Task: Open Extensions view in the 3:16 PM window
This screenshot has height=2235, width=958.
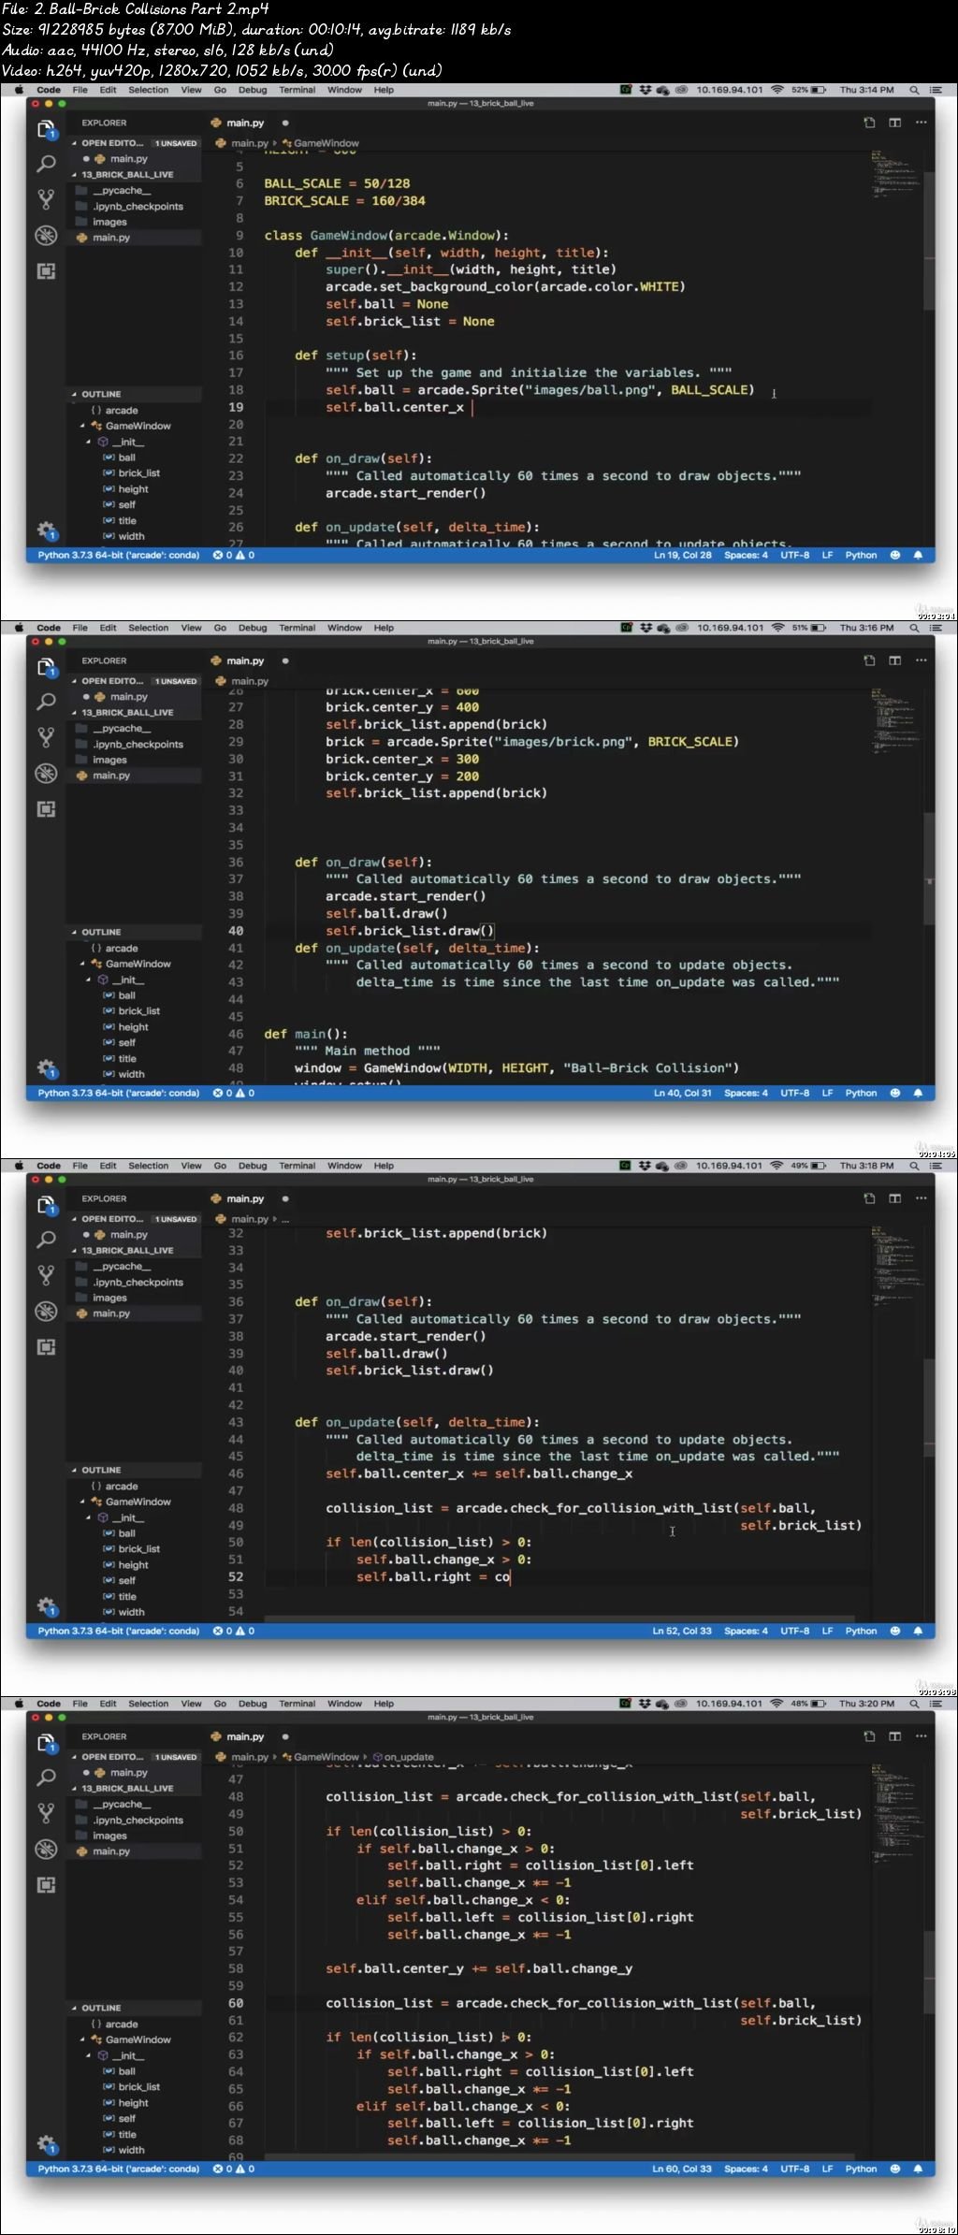Action: tap(46, 808)
